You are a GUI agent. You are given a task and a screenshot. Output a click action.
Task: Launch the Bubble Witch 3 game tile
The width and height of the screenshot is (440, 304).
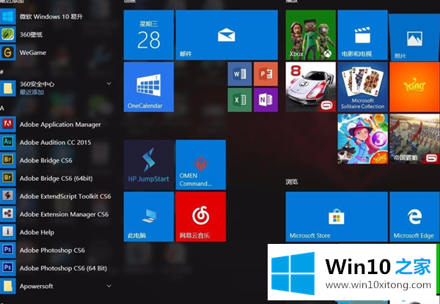coord(362,138)
